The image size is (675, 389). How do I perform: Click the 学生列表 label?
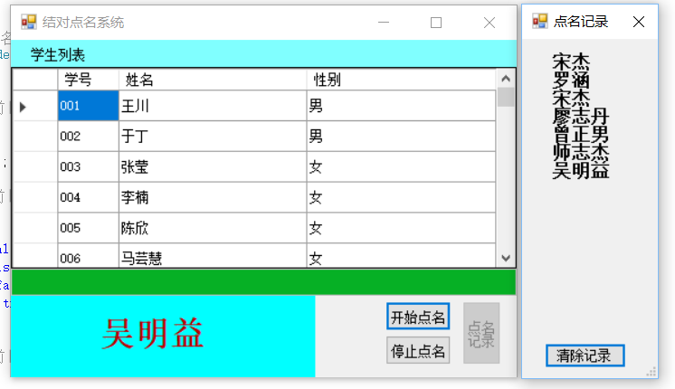pos(58,55)
